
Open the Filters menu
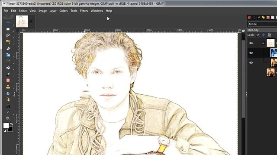tap(84, 11)
